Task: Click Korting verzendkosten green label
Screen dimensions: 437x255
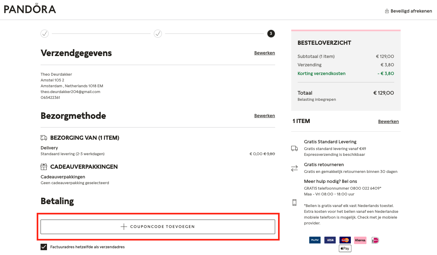Action: pyautogui.click(x=321, y=73)
